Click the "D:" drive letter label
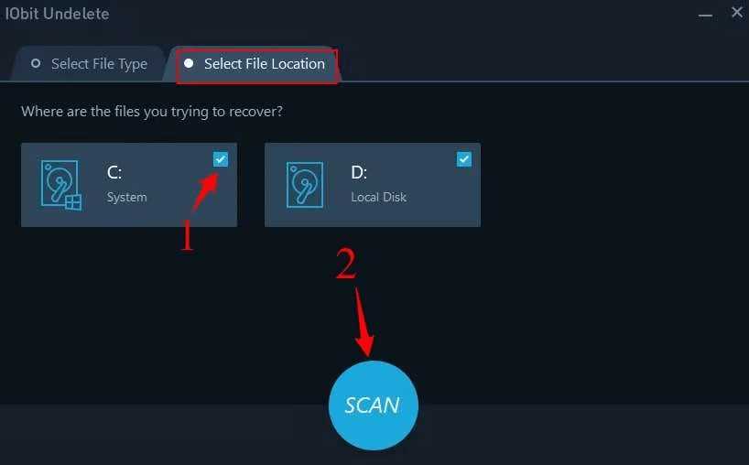 [x=359, y=172]
